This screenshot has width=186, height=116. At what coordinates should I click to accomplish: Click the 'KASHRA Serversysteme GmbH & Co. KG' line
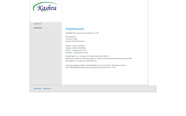coord(82,33)
